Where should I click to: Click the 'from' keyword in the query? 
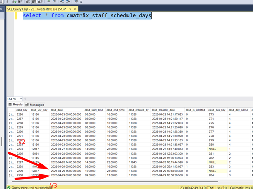coord(57,15)
